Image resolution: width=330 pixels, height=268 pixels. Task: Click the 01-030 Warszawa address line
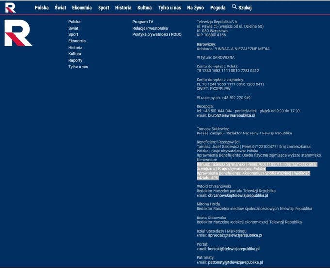coord(212,31)
